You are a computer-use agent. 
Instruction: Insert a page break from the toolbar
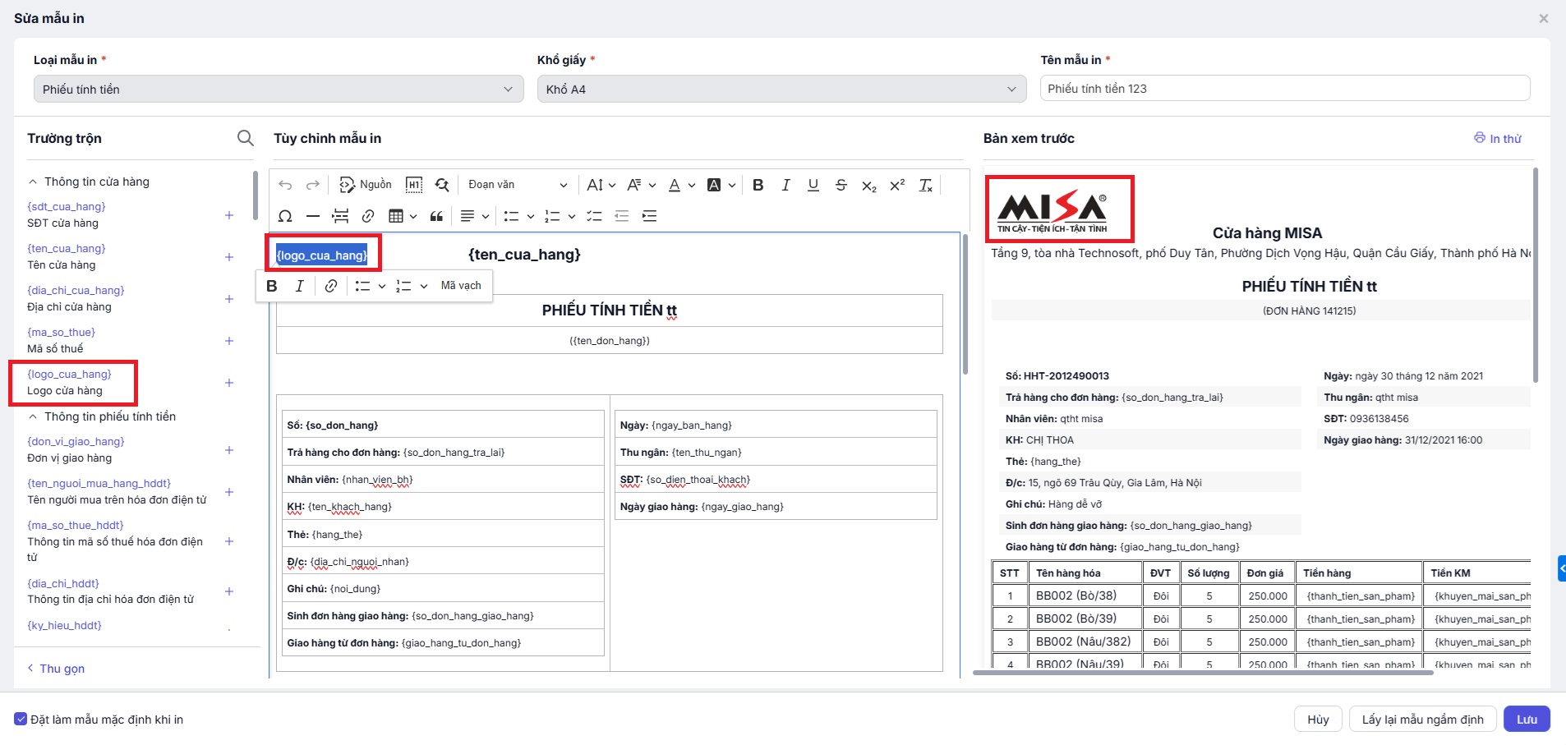tap(340, 216)
